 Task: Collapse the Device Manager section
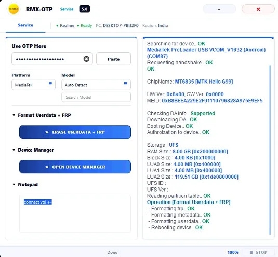coord(14,150)
